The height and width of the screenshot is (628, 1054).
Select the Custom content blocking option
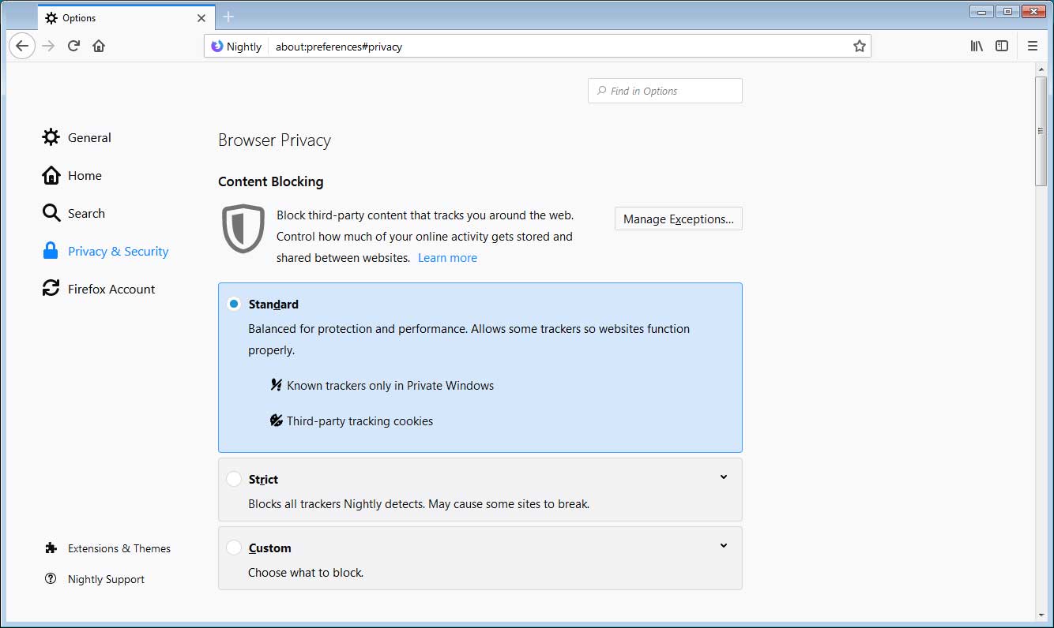234,548
